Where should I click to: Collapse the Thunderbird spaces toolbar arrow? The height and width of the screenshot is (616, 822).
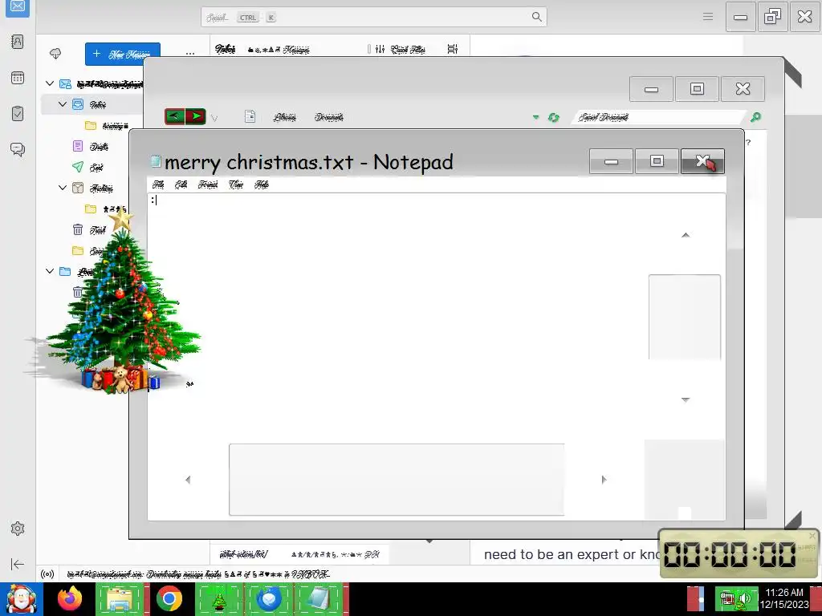(x=18, y=564)
